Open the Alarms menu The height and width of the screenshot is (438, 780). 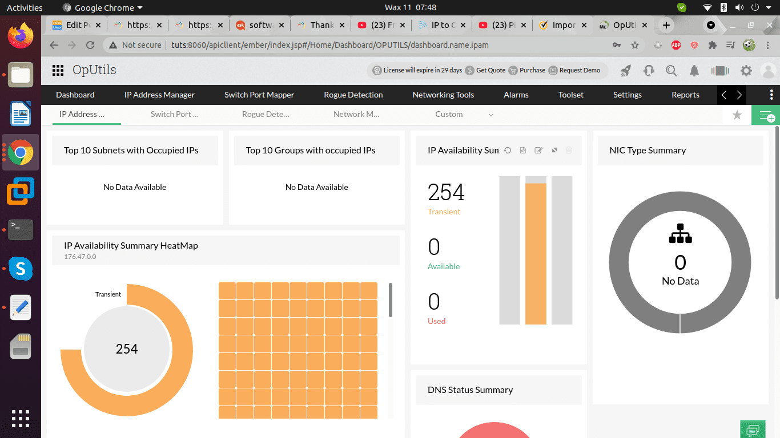(x=516, y=95)
